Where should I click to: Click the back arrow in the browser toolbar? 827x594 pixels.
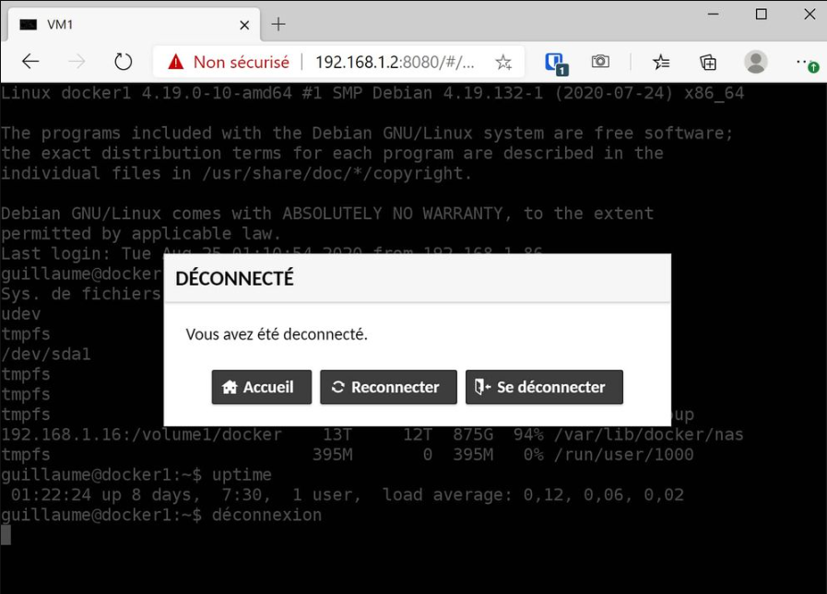pyautogui.click(x=30, y=61)
